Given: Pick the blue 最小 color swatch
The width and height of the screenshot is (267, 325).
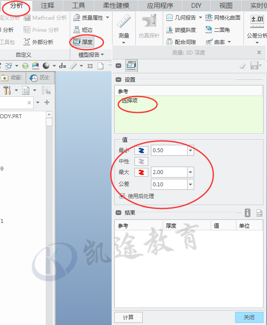Looking at the screenshot, I should [141, 151].
